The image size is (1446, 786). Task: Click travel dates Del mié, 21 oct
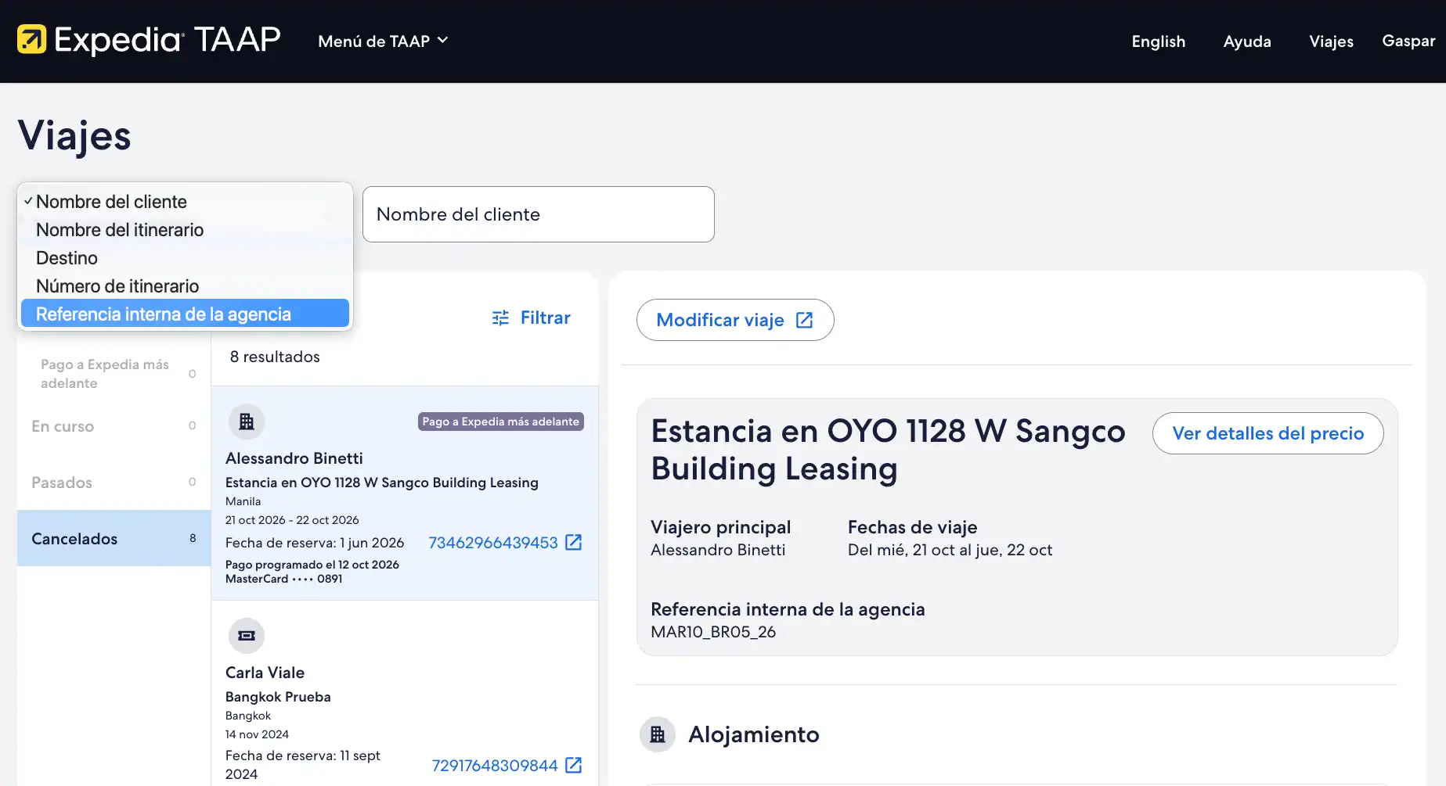[x=950, y=550]
